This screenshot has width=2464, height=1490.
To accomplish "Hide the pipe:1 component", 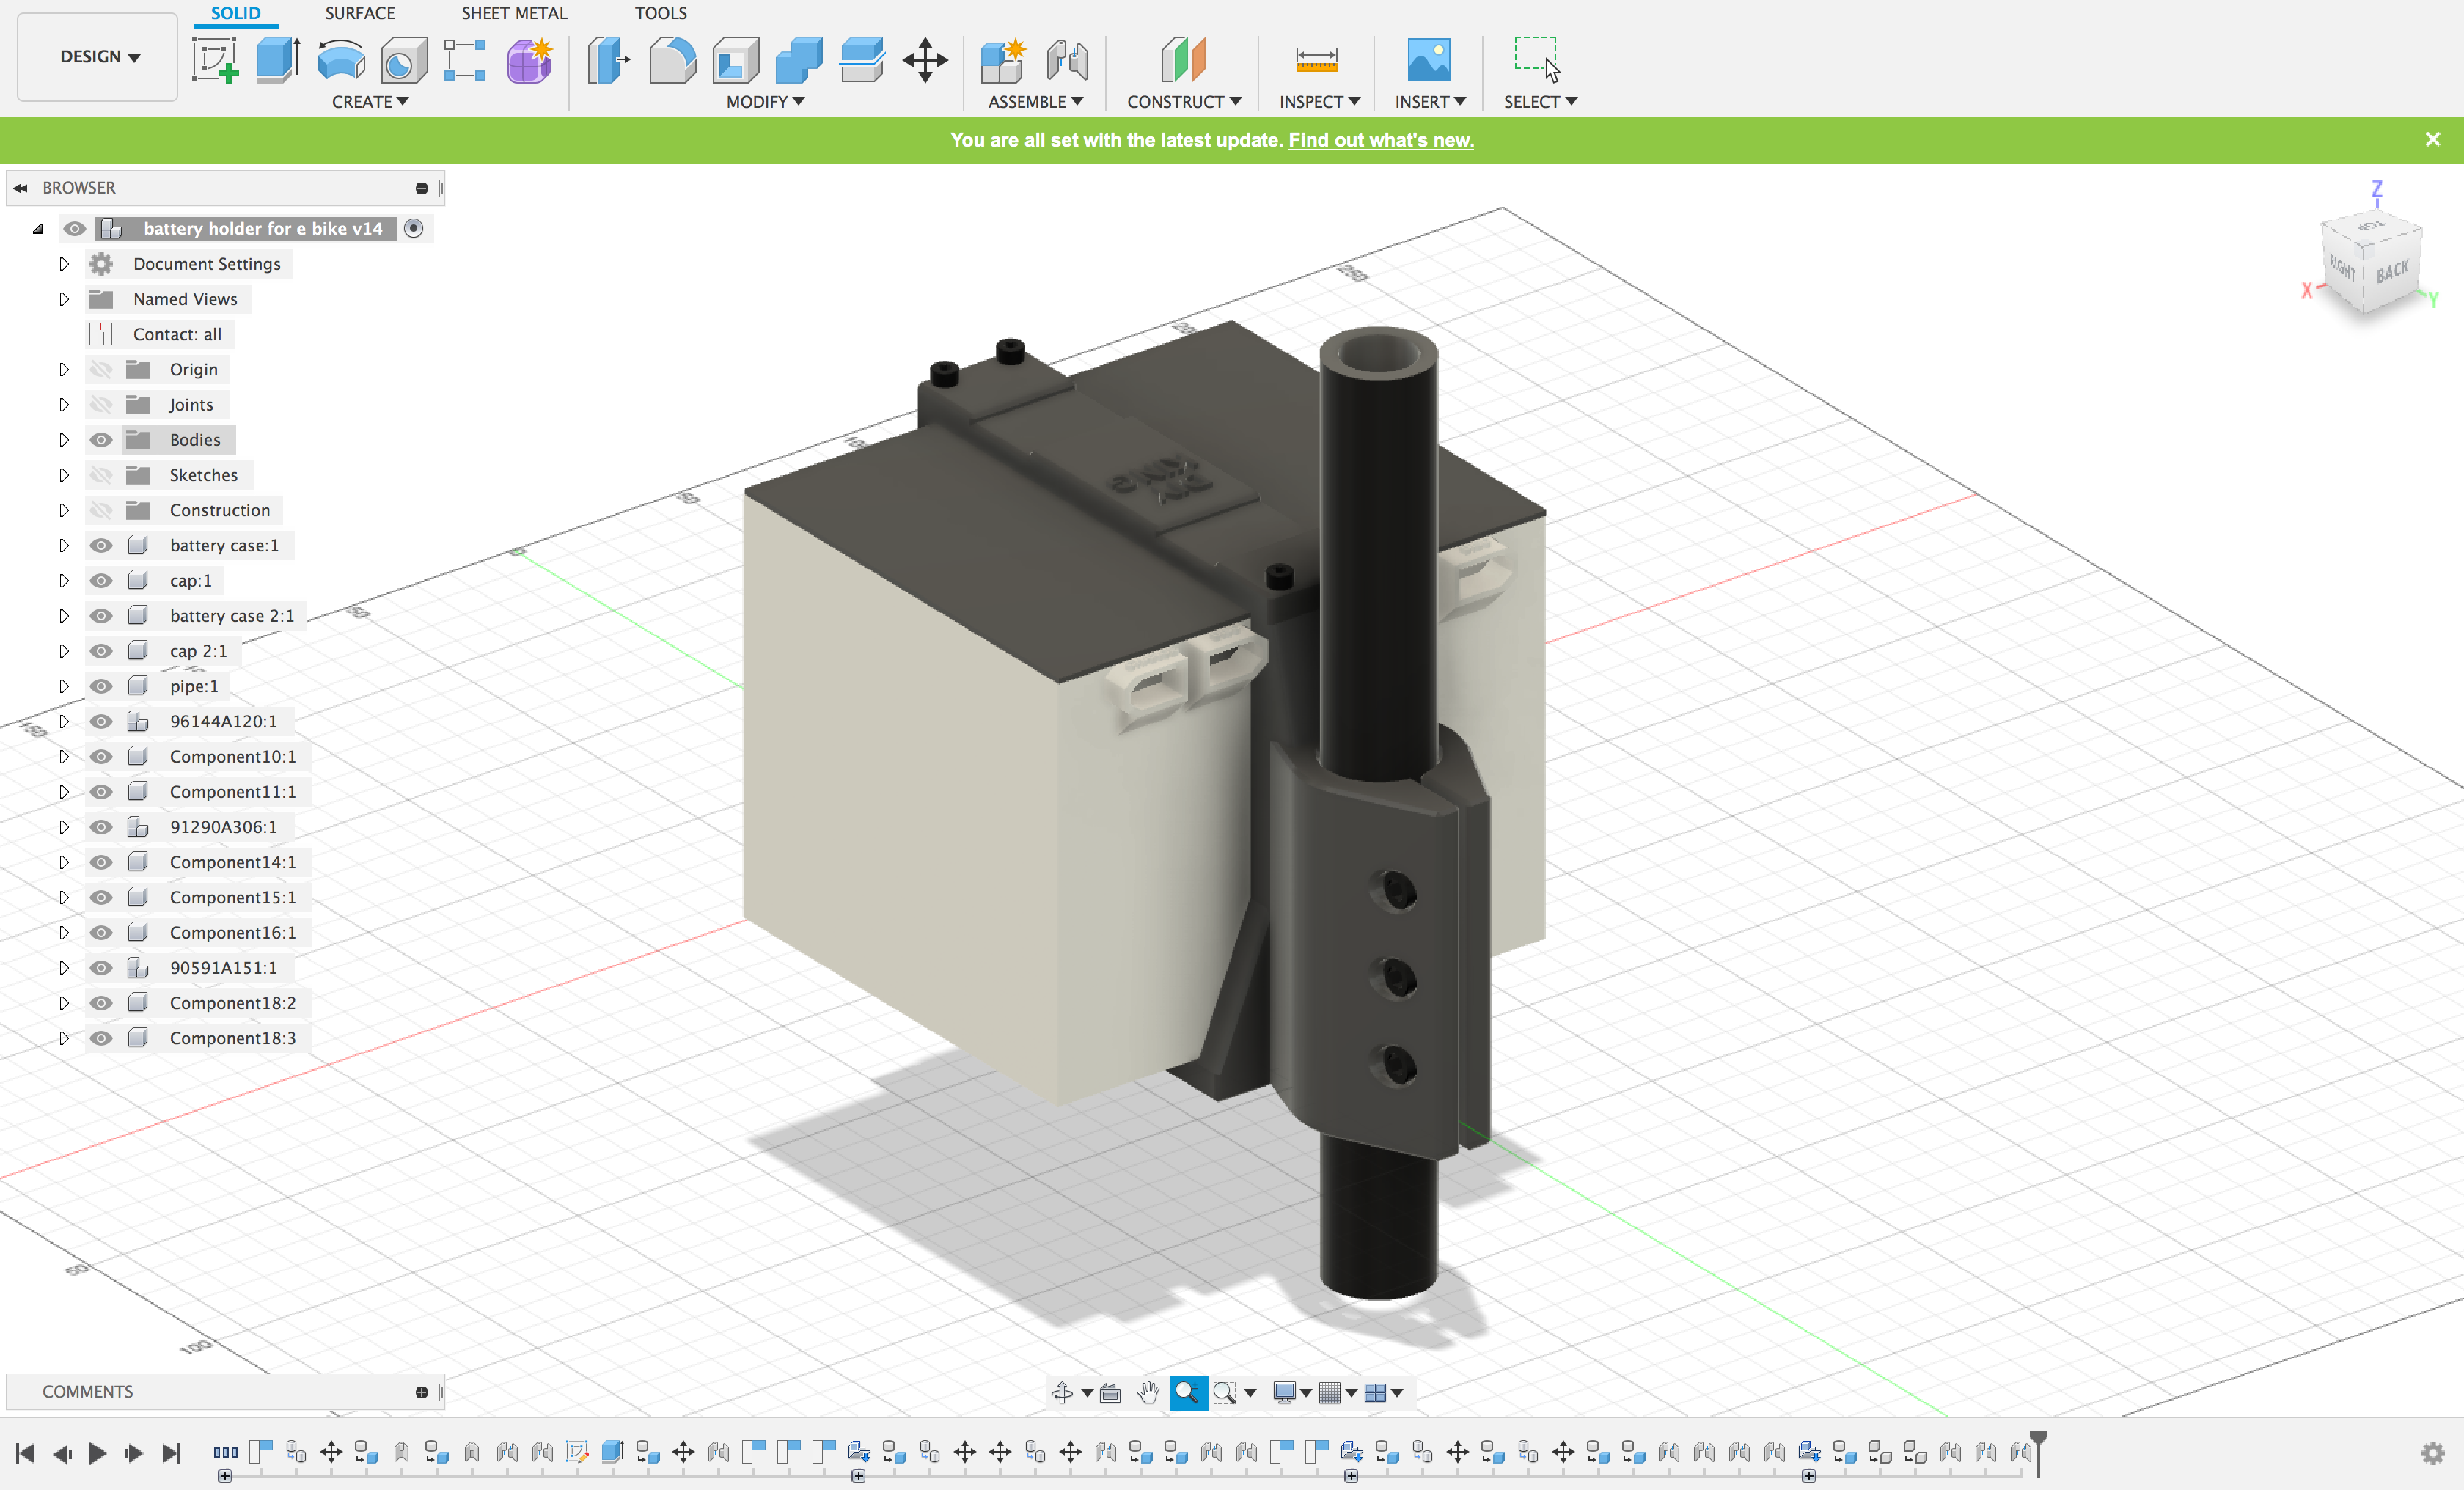I will tap(101, 686).
